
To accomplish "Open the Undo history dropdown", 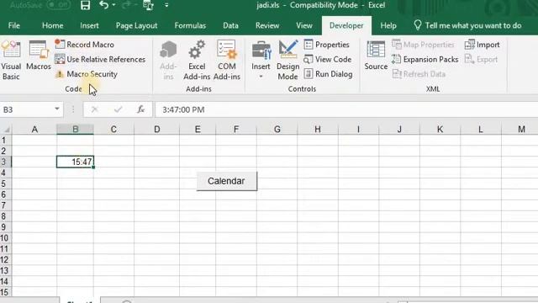I will (x=113, y=5).
